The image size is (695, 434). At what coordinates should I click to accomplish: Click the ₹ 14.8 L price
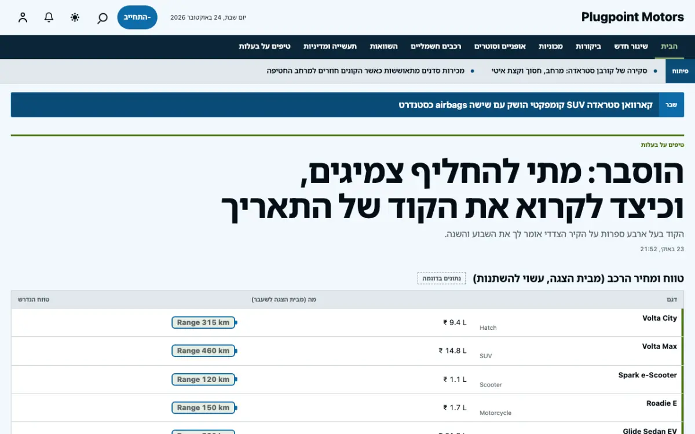(x=452, y=351)
